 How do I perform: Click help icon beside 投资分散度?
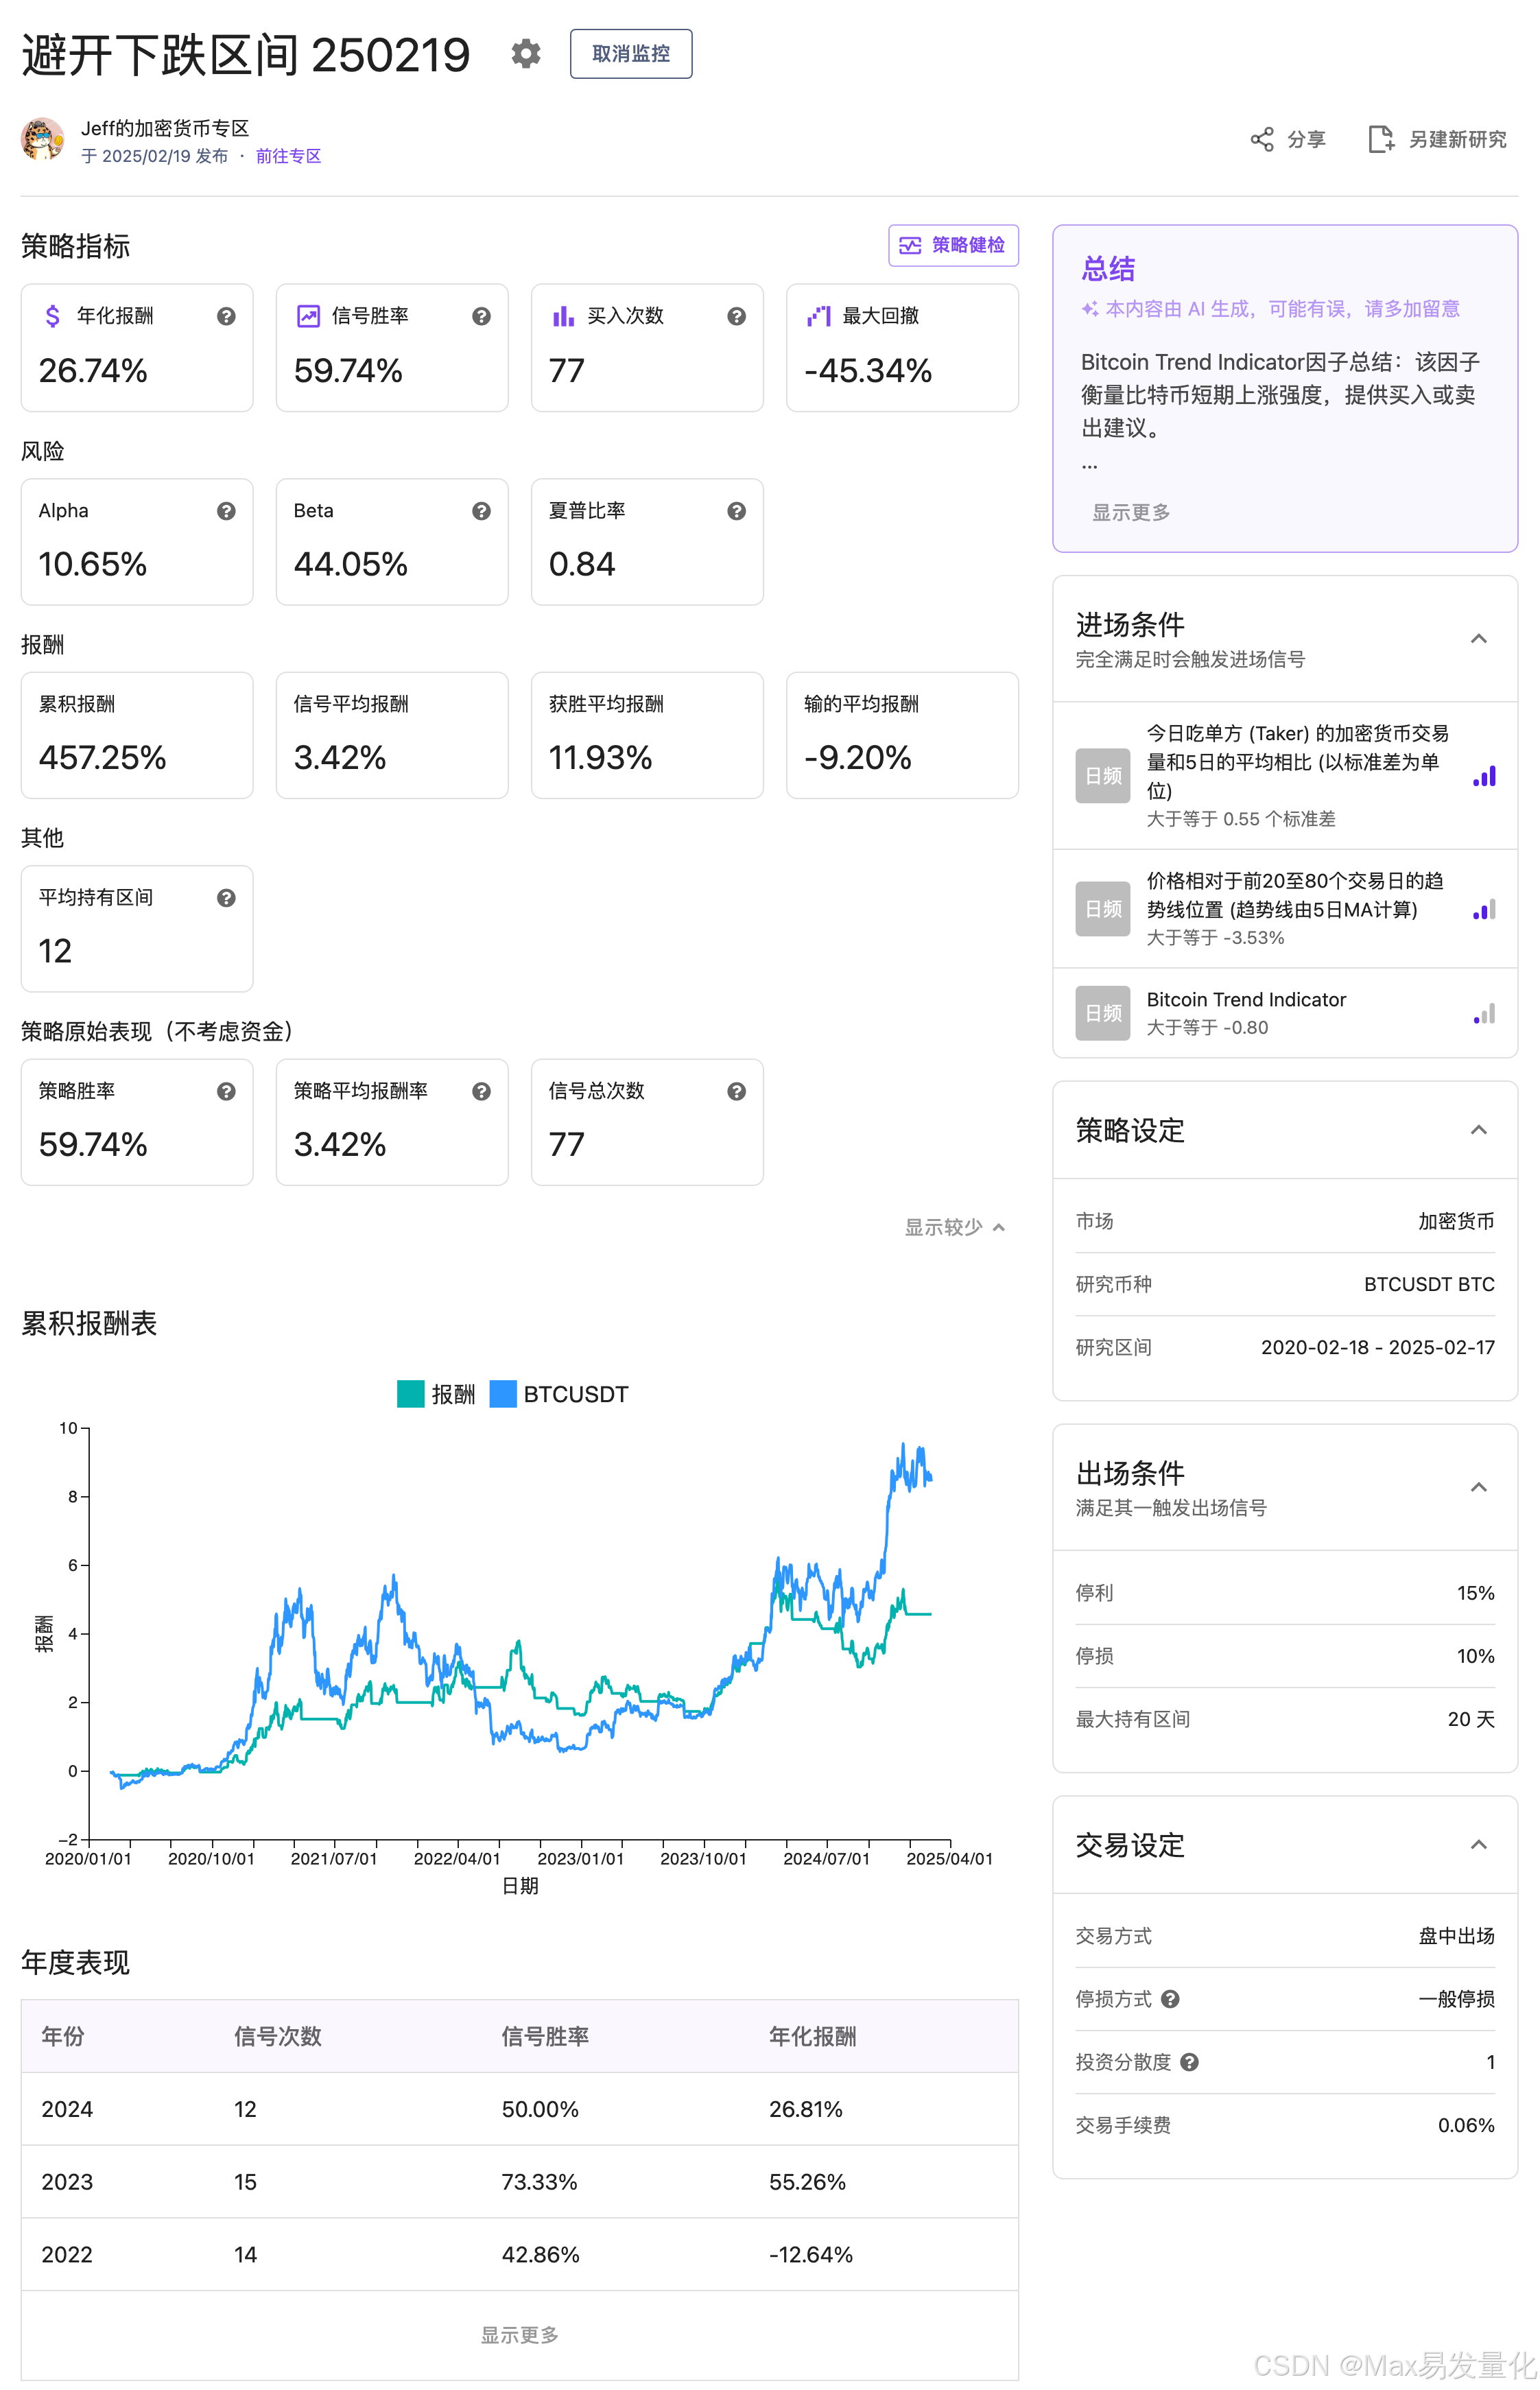click(1189, 2062)
